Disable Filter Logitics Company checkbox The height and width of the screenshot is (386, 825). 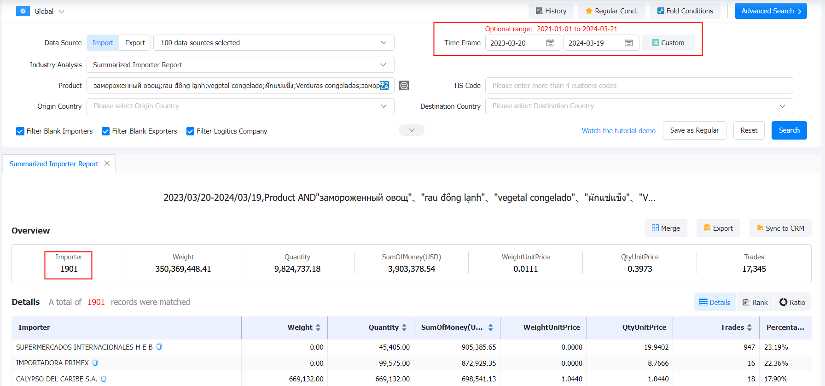[190, 131]
